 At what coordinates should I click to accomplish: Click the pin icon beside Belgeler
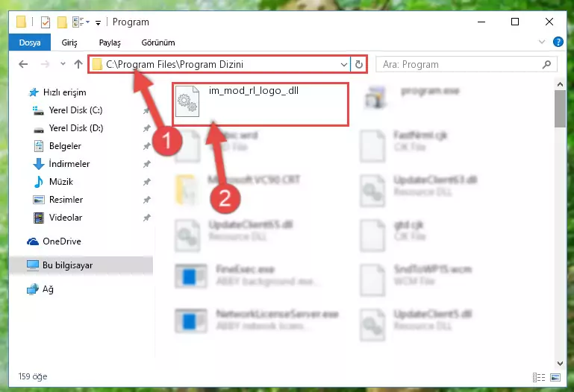[147, 146]
